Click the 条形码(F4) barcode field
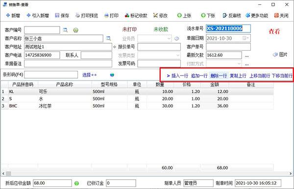 pyautogui.click(x=51, y=75)
